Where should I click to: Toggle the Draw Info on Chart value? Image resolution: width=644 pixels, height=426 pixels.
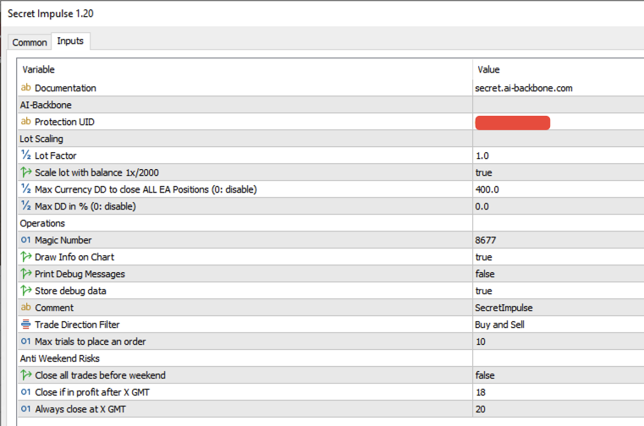click(x=486, y=257)
